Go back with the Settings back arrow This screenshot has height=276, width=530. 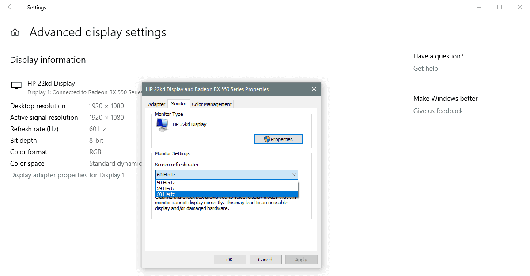(11, 7)
